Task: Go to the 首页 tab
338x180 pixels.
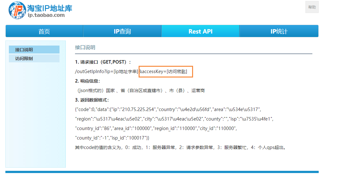Action: 44,31
